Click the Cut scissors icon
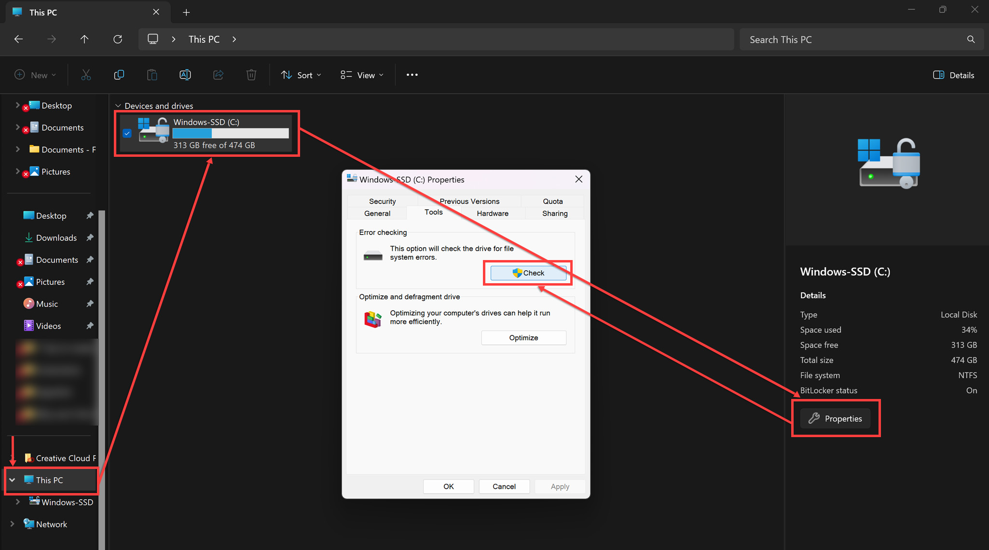This screenshot has width=989, height=550. pos(86,75)
